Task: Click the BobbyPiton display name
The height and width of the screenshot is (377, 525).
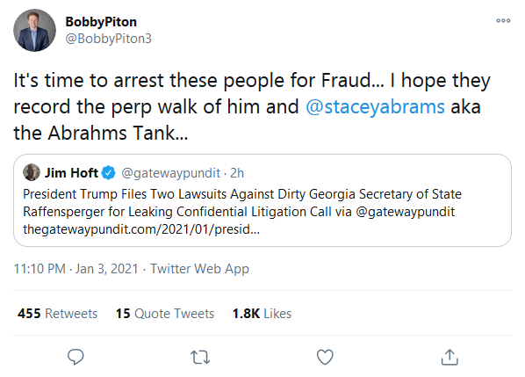Action: point(101,22)
